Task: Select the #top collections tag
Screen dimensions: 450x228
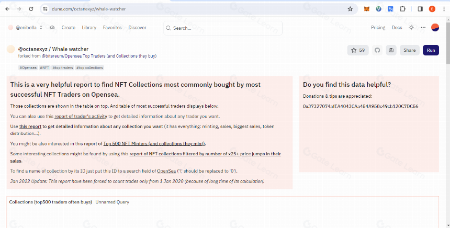Action: point(89,67)
